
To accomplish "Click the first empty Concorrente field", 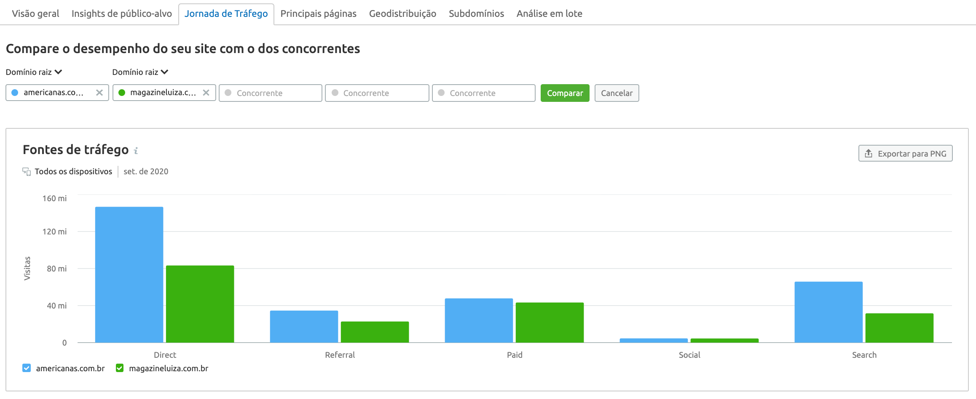I will (271, 93).
